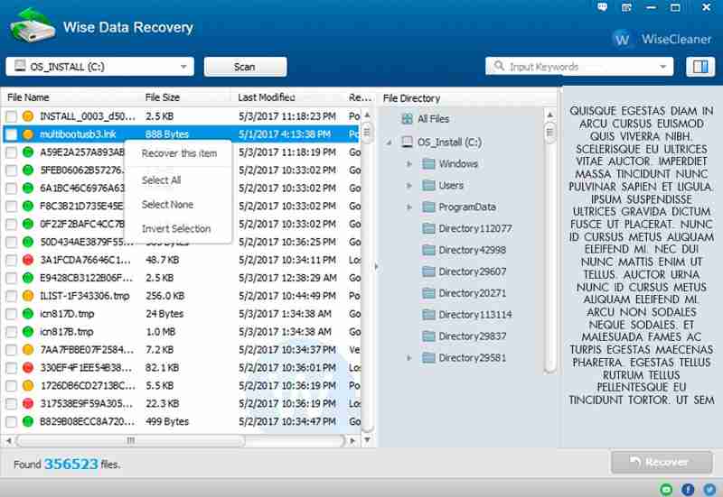
Task: Click the file list vertical scrollbar thumb
Action: coord(367,133)
